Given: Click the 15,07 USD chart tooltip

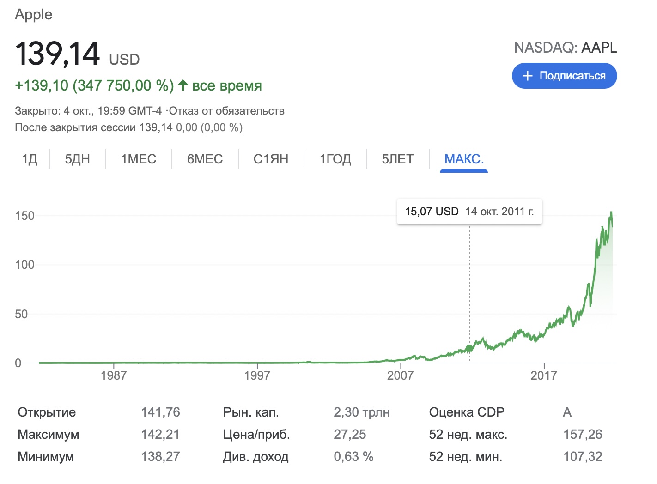Looking at the screenshot, I should (x=469, y=212).
